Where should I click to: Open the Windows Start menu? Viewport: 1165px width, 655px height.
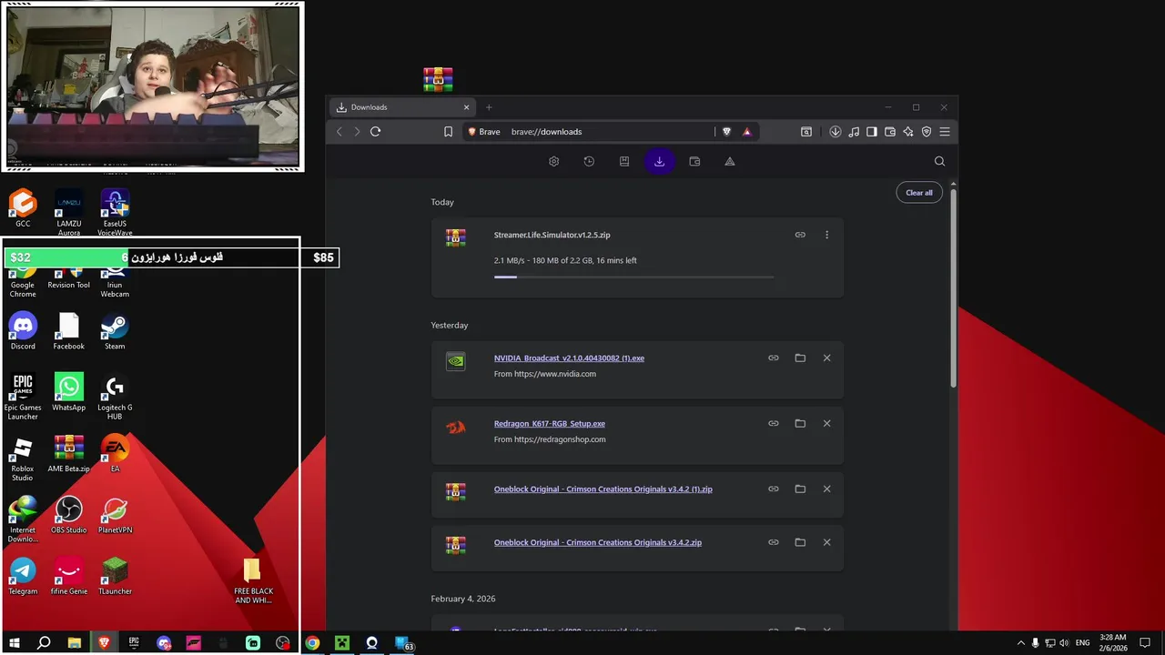pos(14,643)
